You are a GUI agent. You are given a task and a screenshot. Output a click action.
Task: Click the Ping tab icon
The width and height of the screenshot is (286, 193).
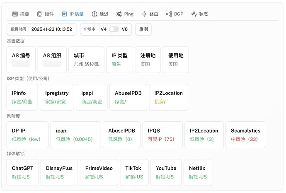pyautogui.click(x=119, y=14)
